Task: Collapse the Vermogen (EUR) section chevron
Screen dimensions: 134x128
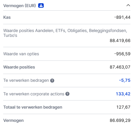Action: coord(128,5)
